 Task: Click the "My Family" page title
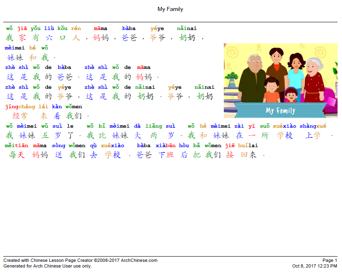pos(170,9)
